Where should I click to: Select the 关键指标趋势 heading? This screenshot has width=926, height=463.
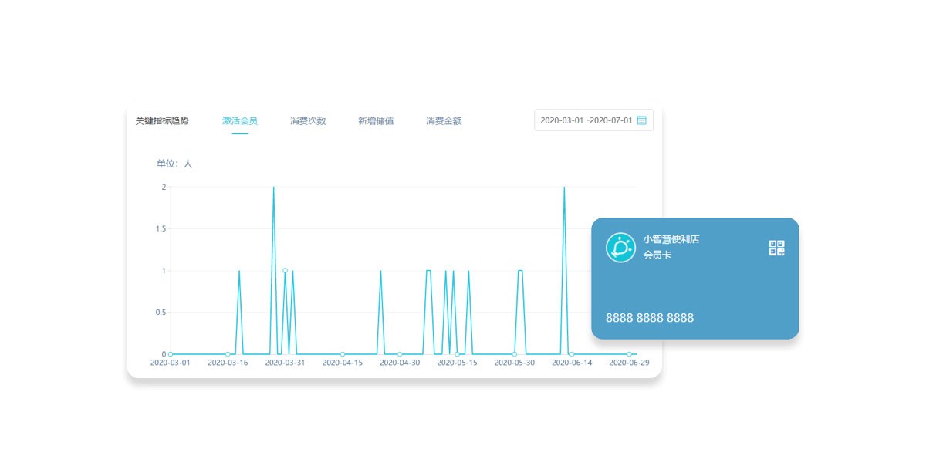(162, 121)
